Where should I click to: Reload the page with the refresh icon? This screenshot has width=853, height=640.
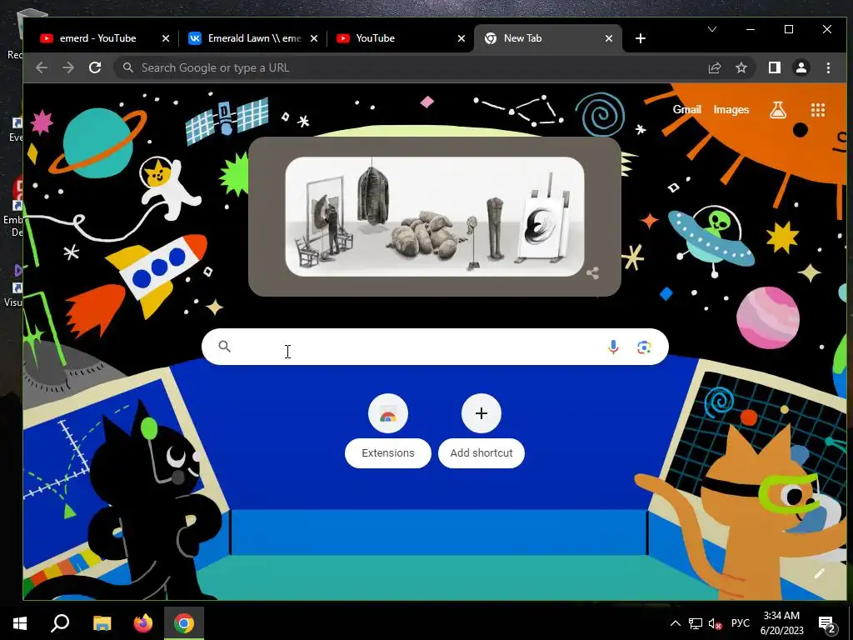click(x=95, y=67)
